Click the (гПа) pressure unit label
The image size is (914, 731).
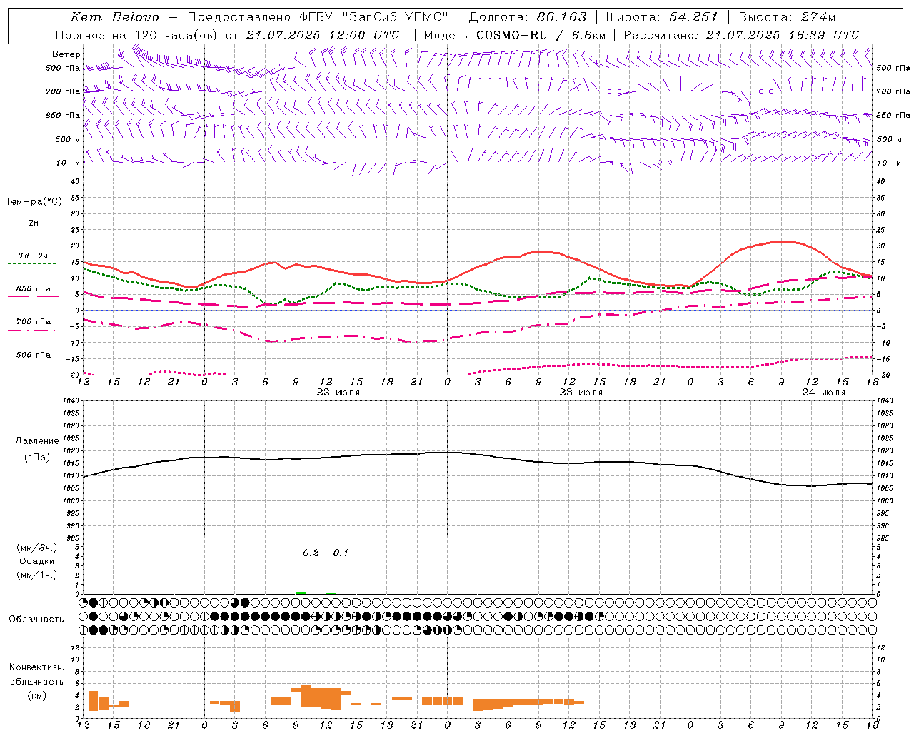(x=37, y=457)
